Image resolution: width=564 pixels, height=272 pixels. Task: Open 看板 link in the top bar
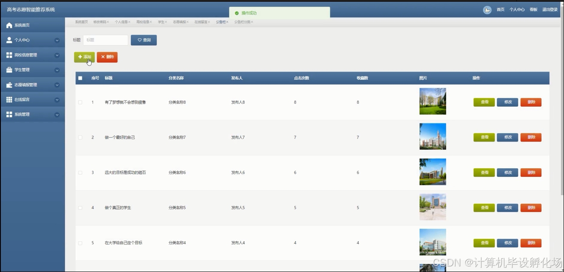tap(533, 9)
